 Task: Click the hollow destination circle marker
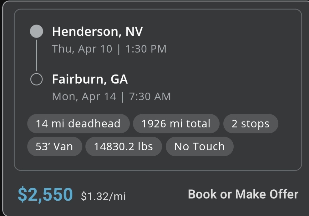[36, 79]
